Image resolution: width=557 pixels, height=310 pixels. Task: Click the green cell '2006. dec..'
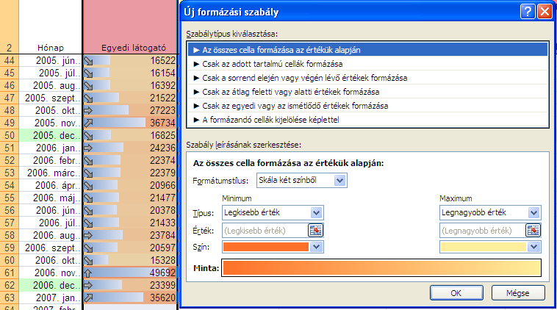coord(51,285)
